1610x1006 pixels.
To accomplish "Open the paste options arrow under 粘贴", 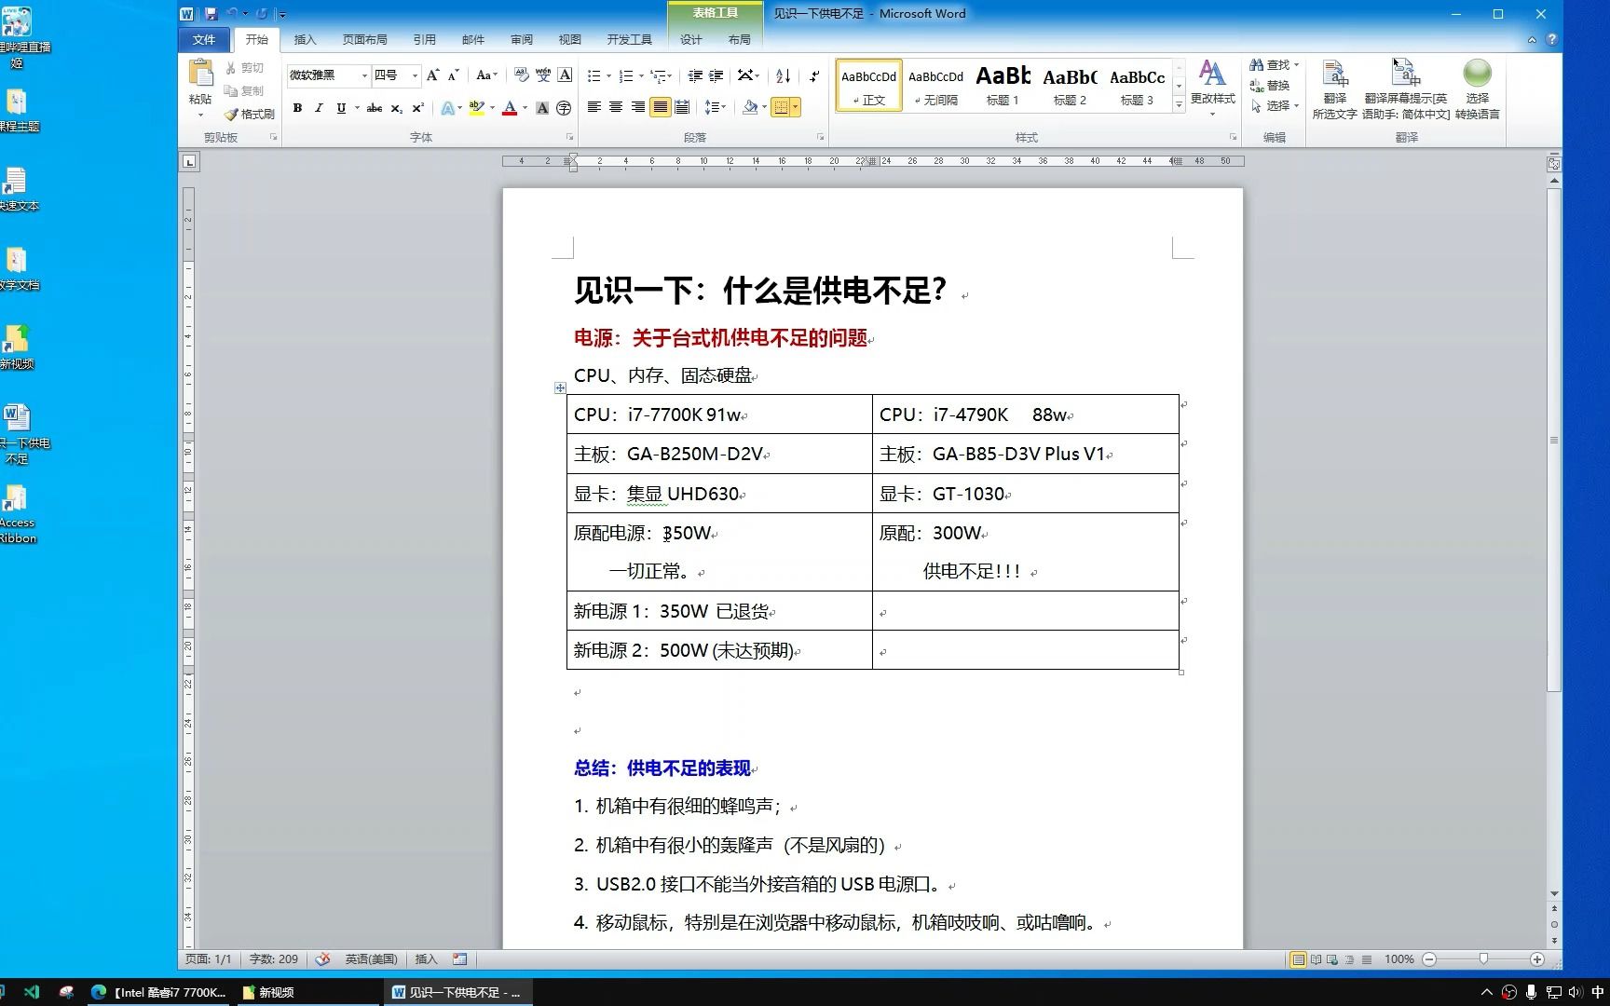I will point(200,116).
